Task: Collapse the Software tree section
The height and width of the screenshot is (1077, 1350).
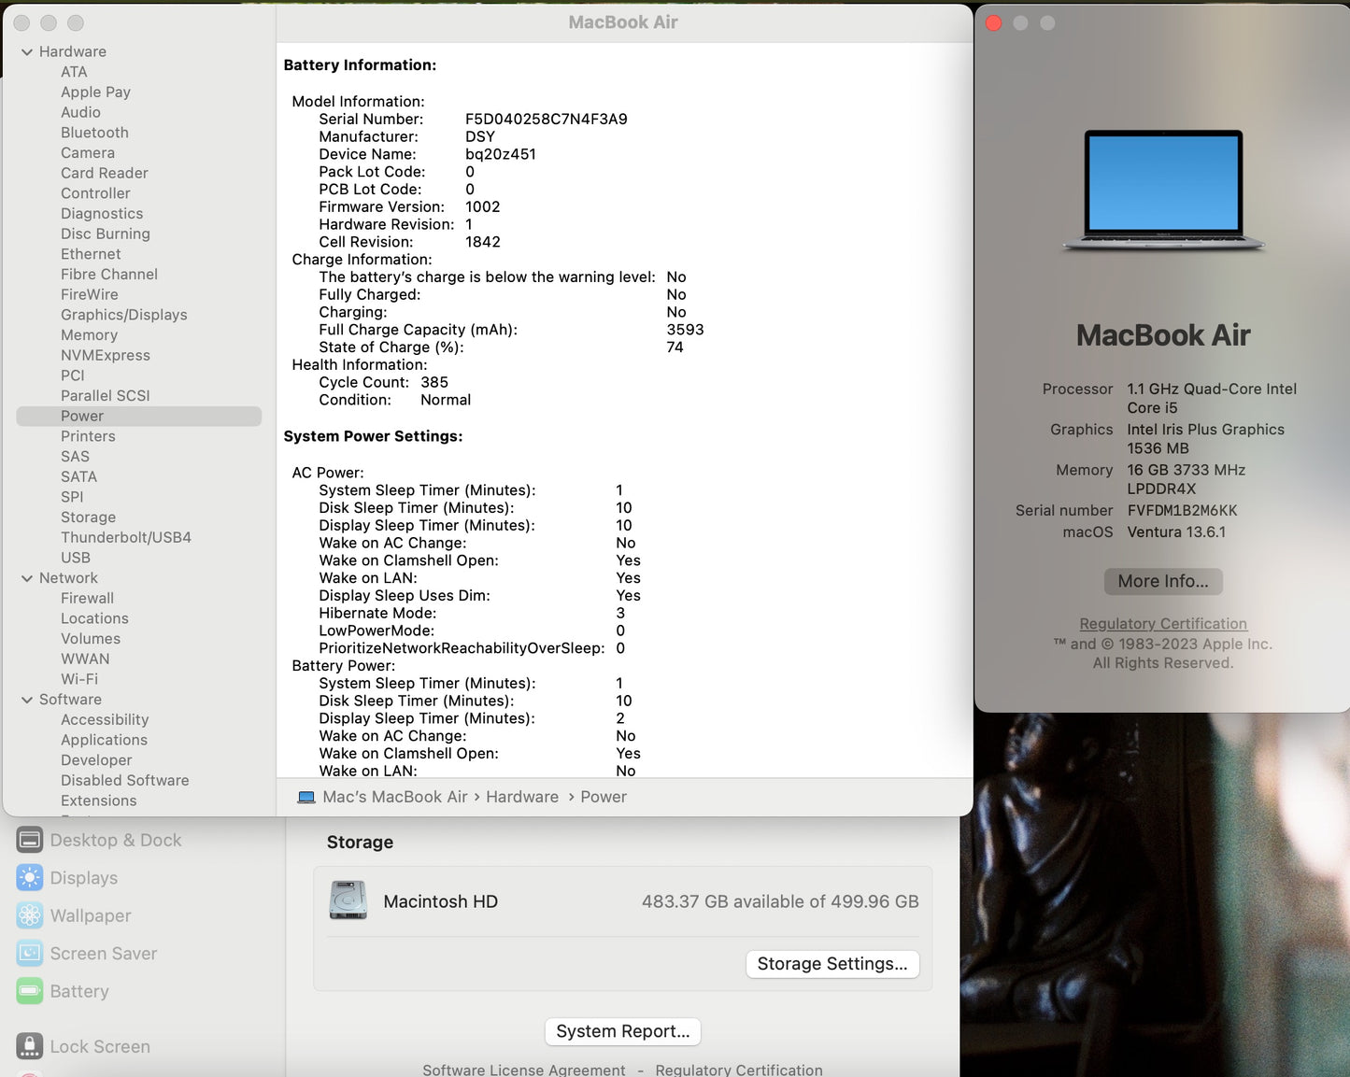Action: (27, 700)
